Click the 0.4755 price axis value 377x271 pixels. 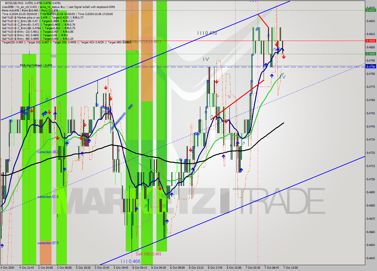point(371,113)
